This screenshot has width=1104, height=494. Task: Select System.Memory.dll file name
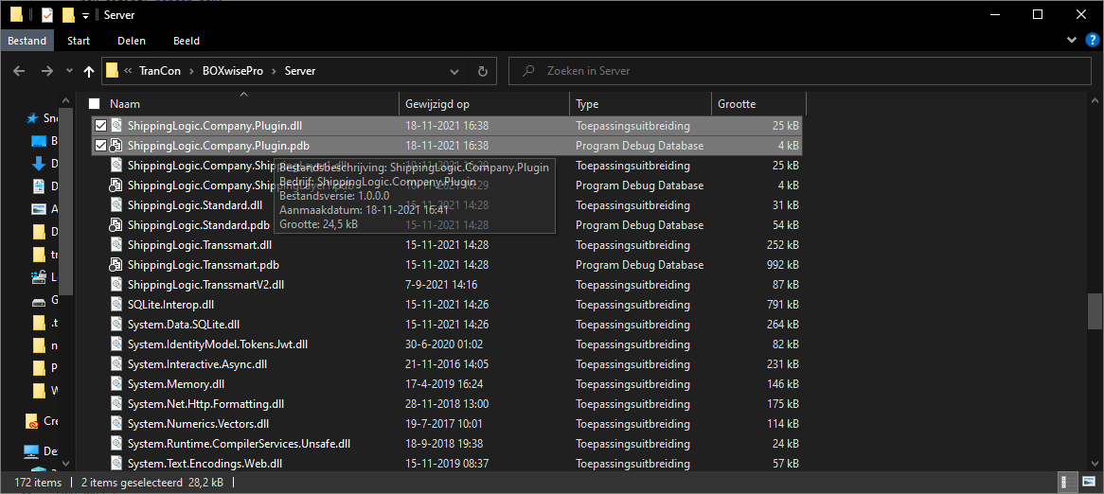pyautogui.click(x=176, y=384)
